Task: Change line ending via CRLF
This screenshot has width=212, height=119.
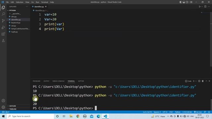Action: 171,112
